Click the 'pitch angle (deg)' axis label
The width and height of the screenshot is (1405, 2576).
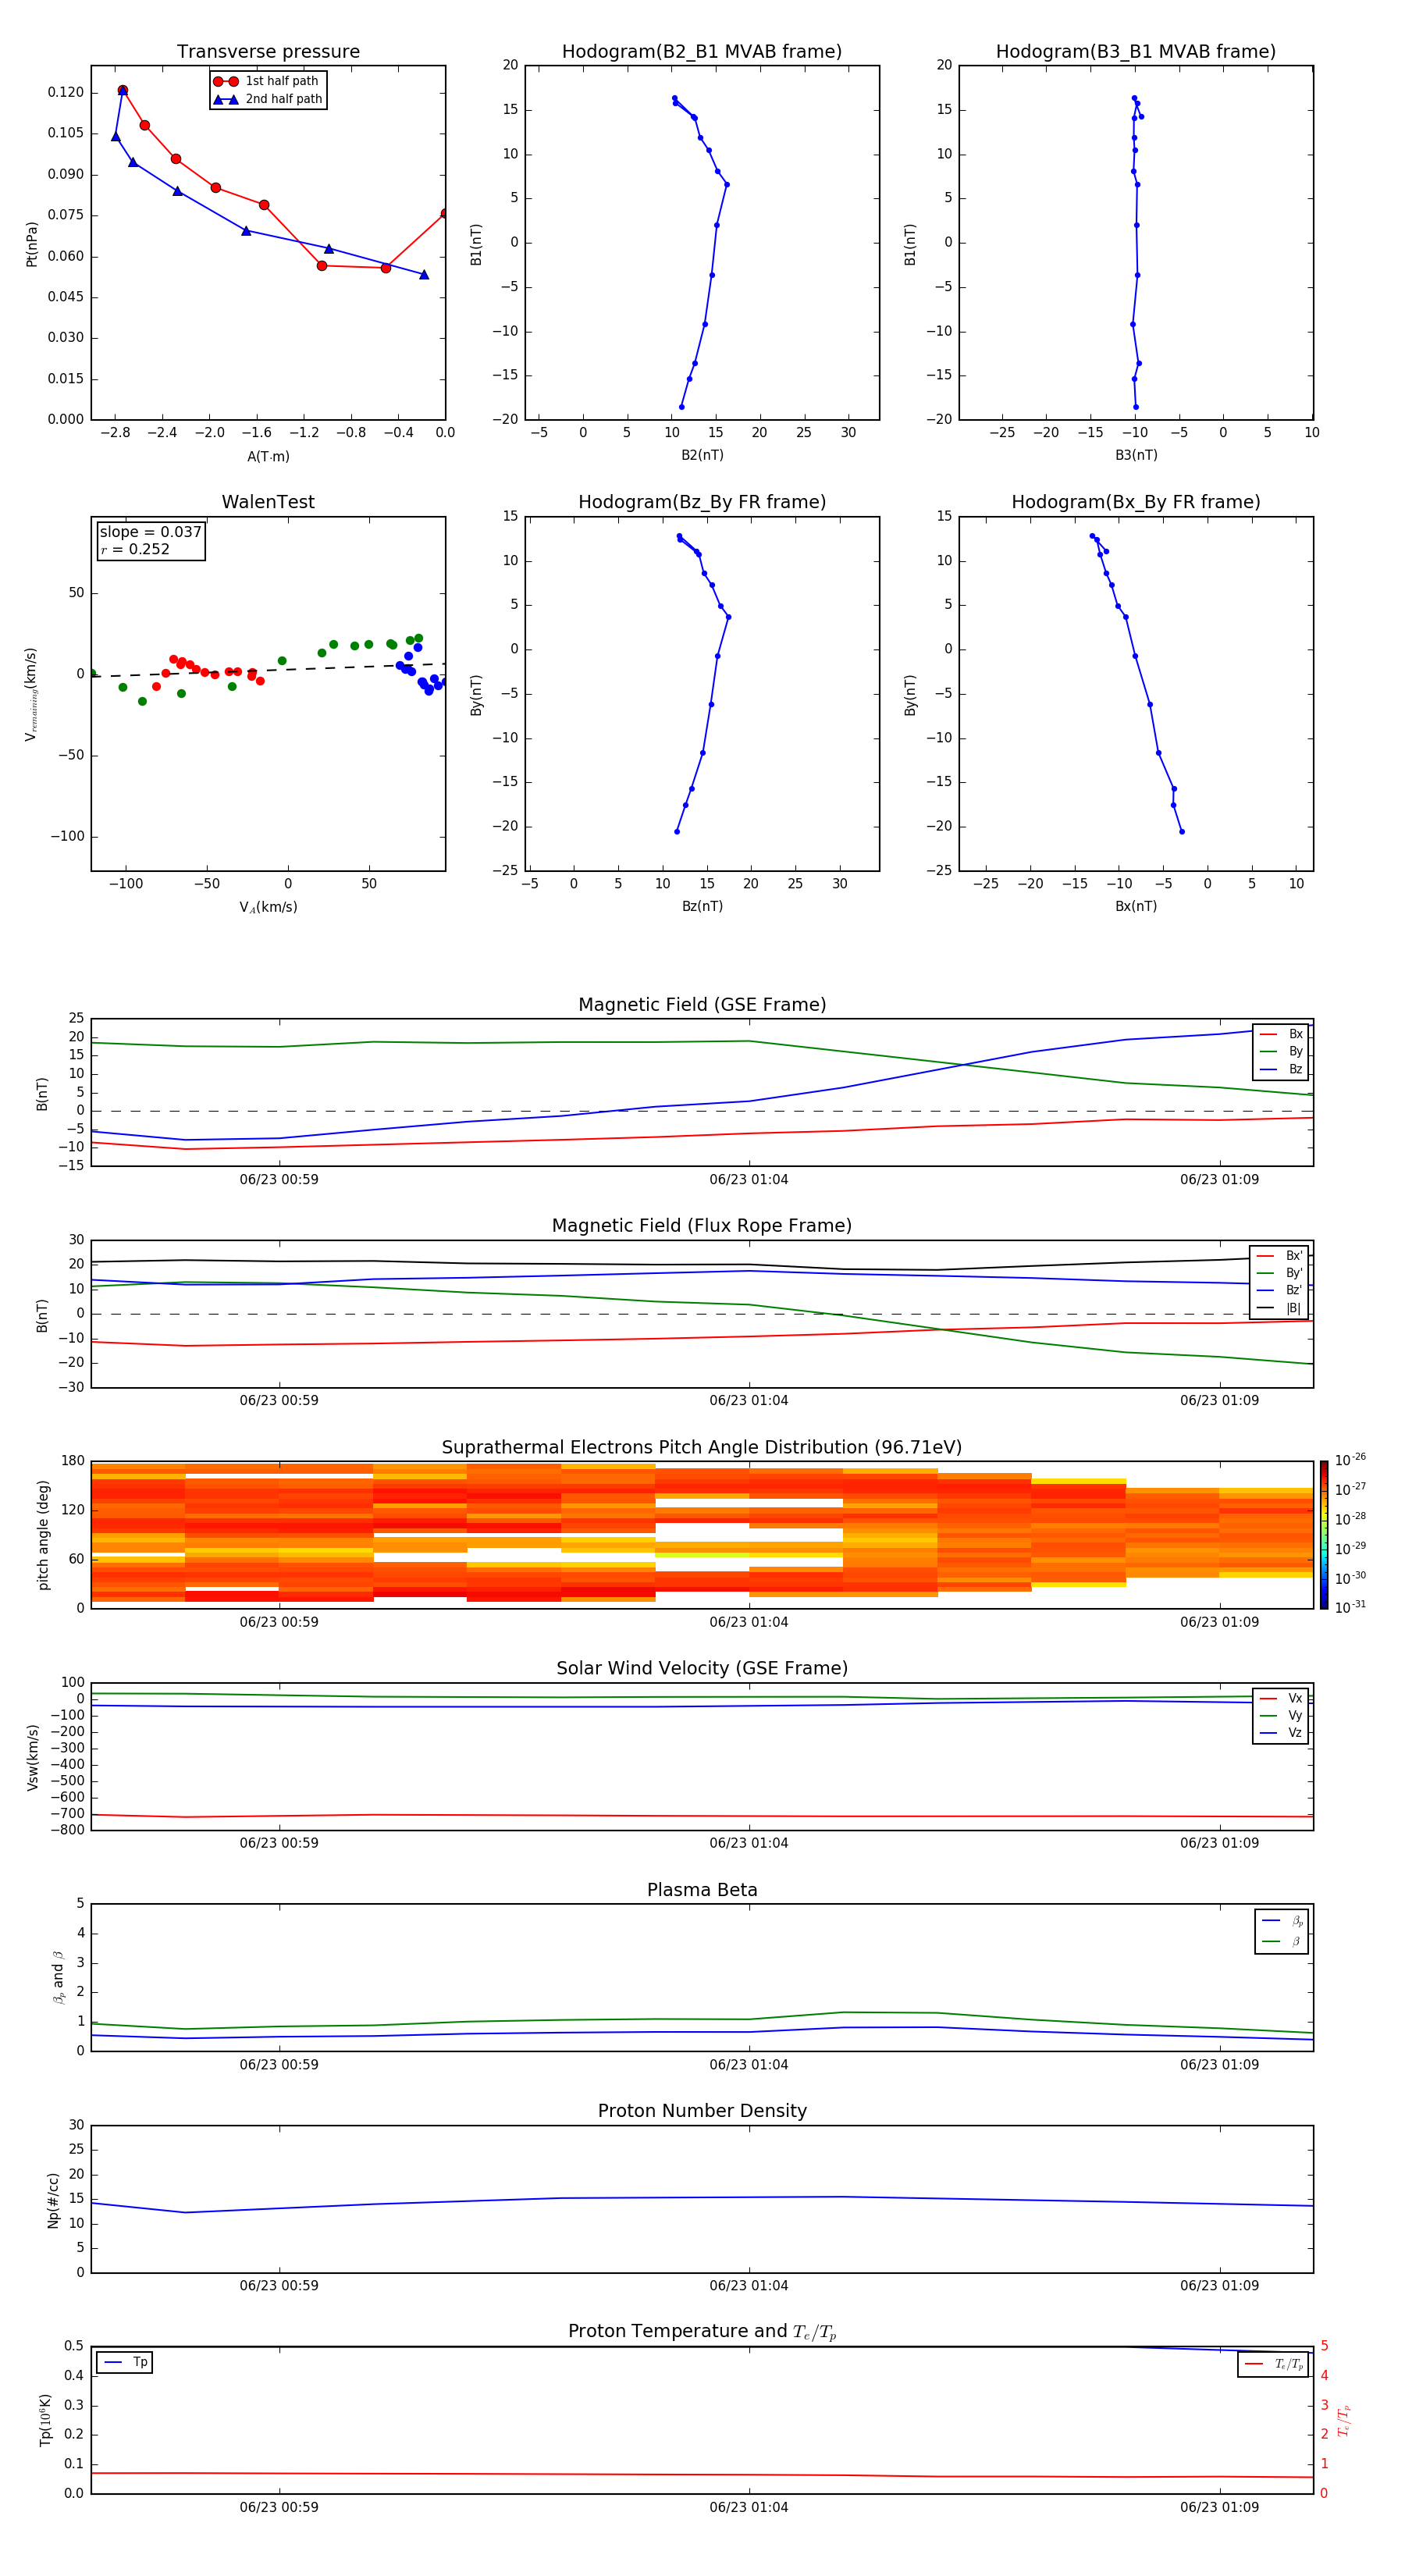click(43, 1535)
